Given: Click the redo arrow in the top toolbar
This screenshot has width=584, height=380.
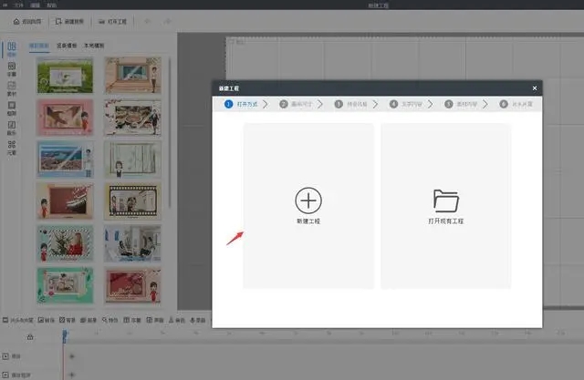Looking at the screenshot, I should click(168, 21).
